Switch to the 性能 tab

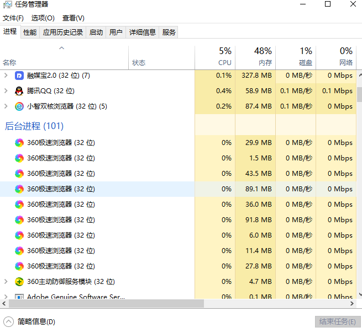click(30, 33)
